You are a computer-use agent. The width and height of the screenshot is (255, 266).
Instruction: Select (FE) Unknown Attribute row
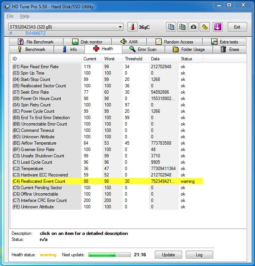(x=107, y=207)
